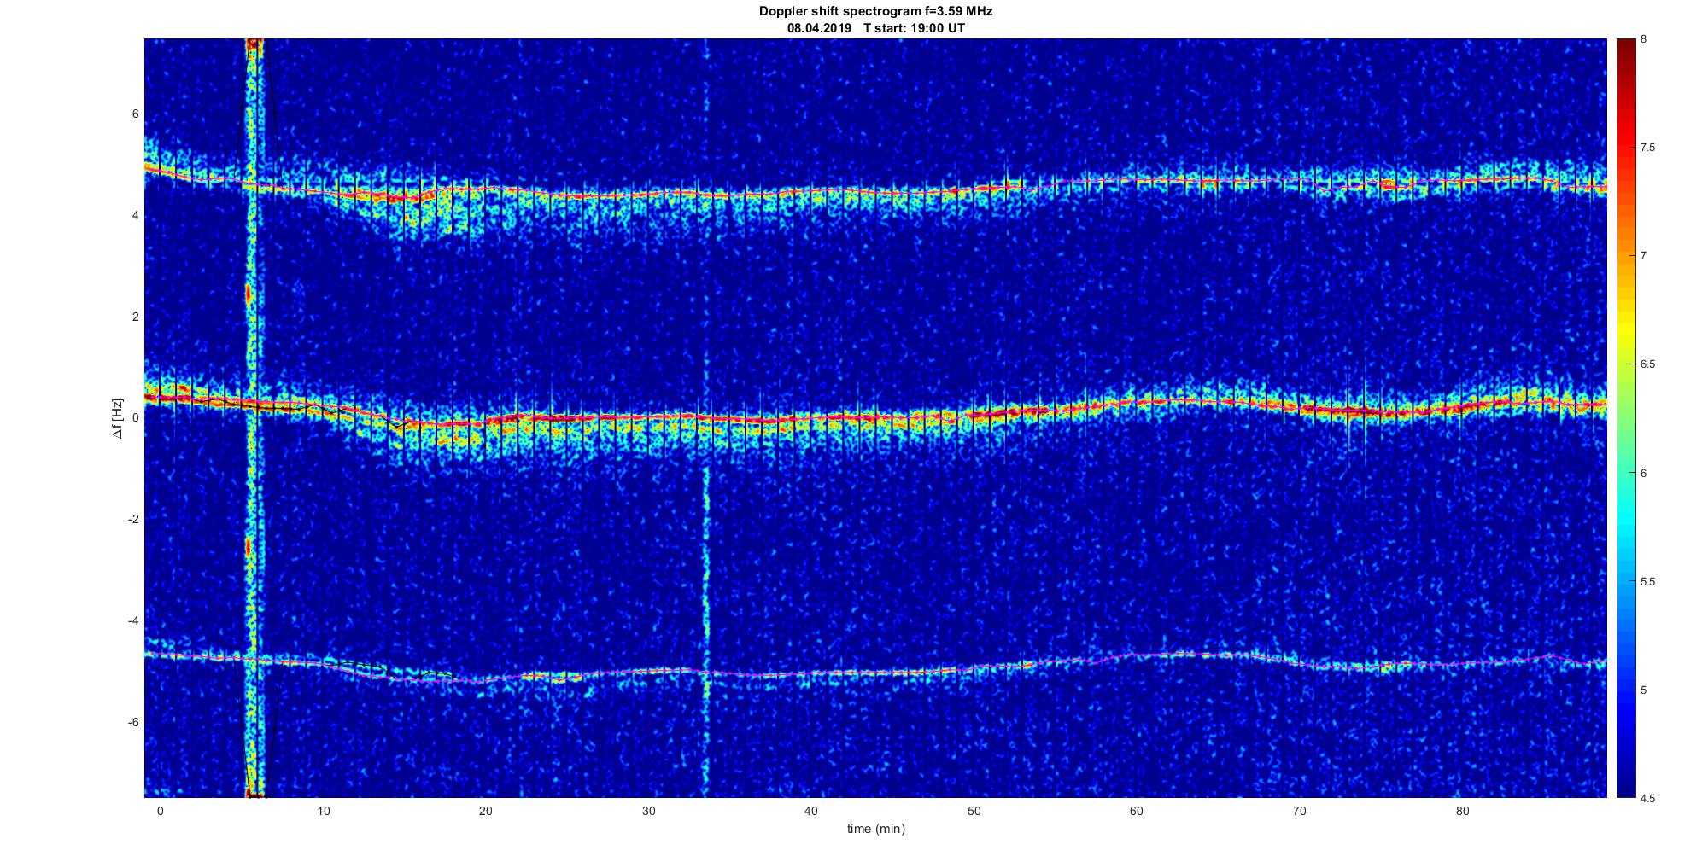
Task: Click colorbar tick label '7'
Action: (x=1644, y=256)
